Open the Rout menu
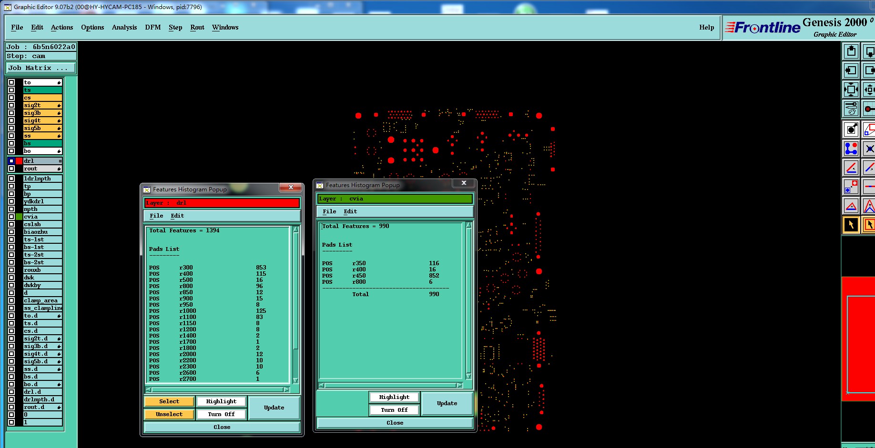 click(197, 28)
